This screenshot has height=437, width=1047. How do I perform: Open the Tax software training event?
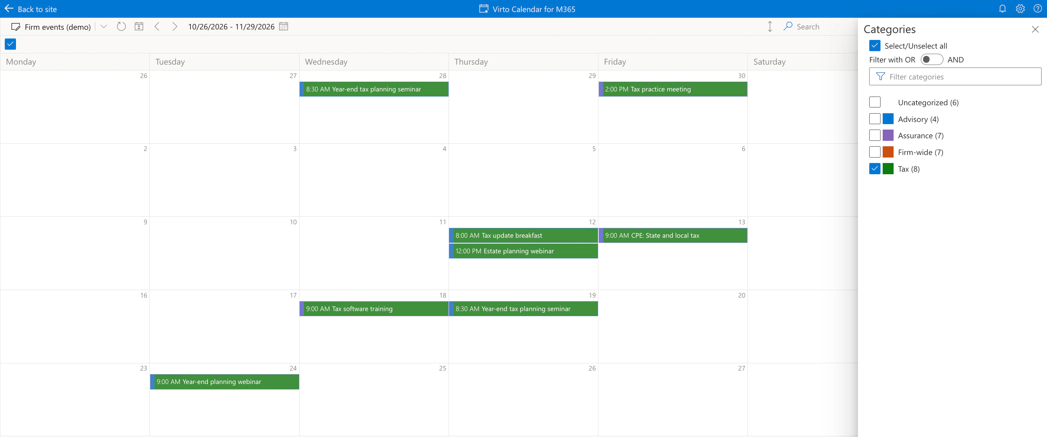374,309
